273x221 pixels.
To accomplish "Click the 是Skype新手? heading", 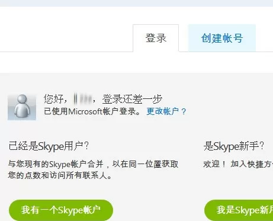I will (x=233, y=146).
